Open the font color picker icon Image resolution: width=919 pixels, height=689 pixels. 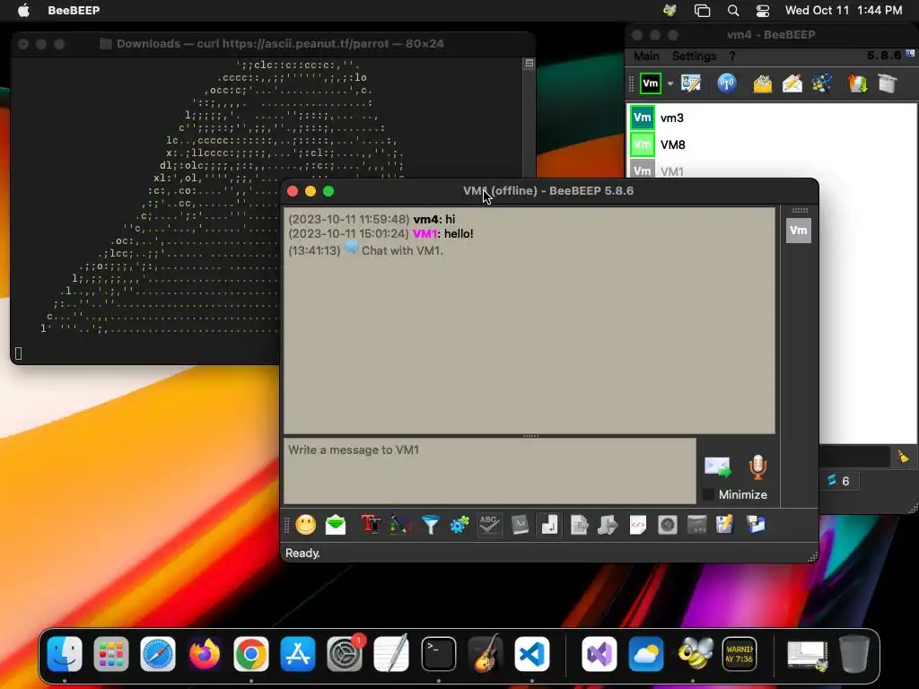tap(400, 525)
